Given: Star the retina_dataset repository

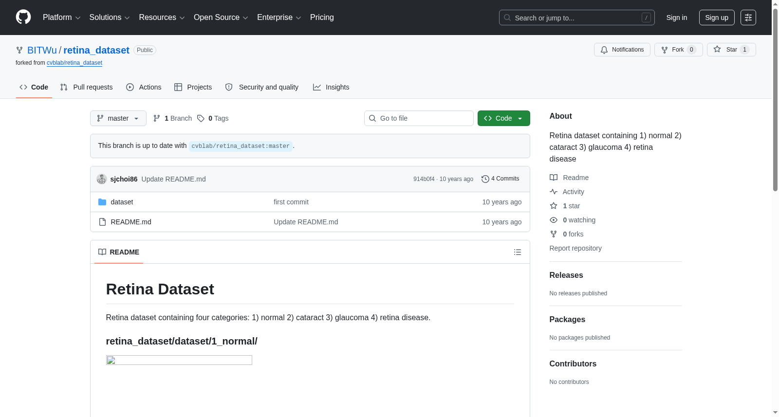Looking at the screenshot, I should click(731, 50).
